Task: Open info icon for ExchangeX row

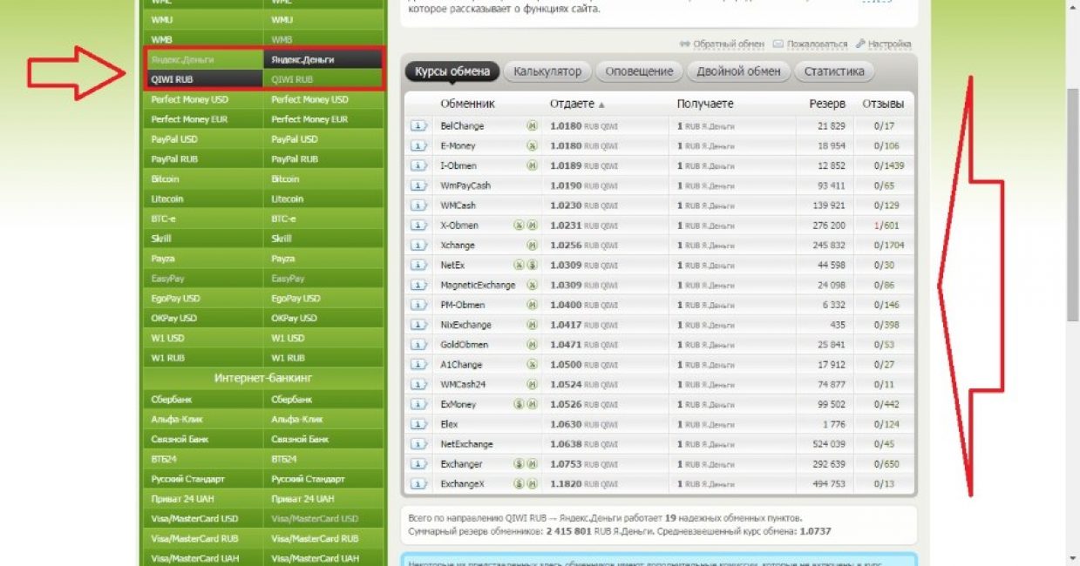Action: [x=418, y=484]
